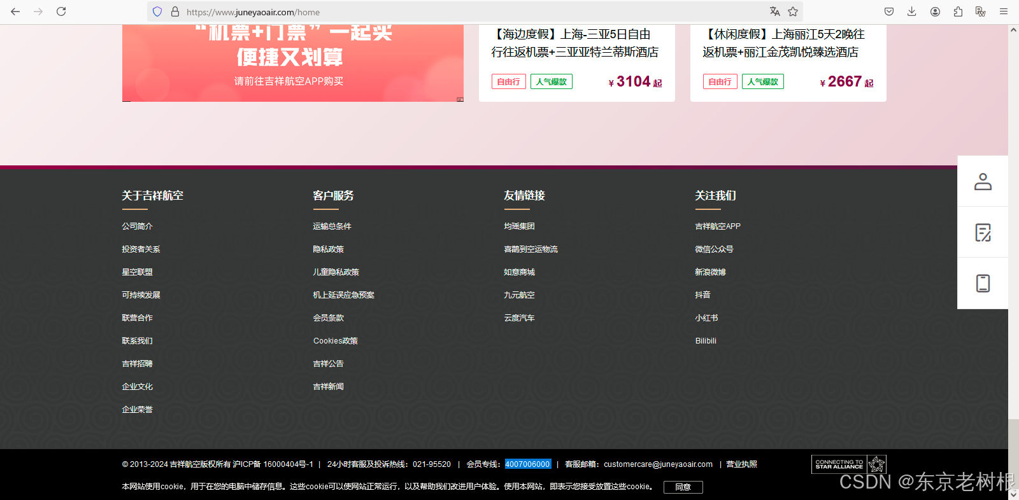The width and height of the screenshot is (1019, 500).
Task: Open 云度汽车 link
Action: [520, 318]
